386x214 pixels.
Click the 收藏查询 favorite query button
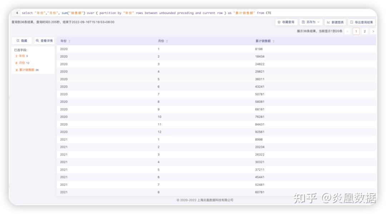coord(286,22)
